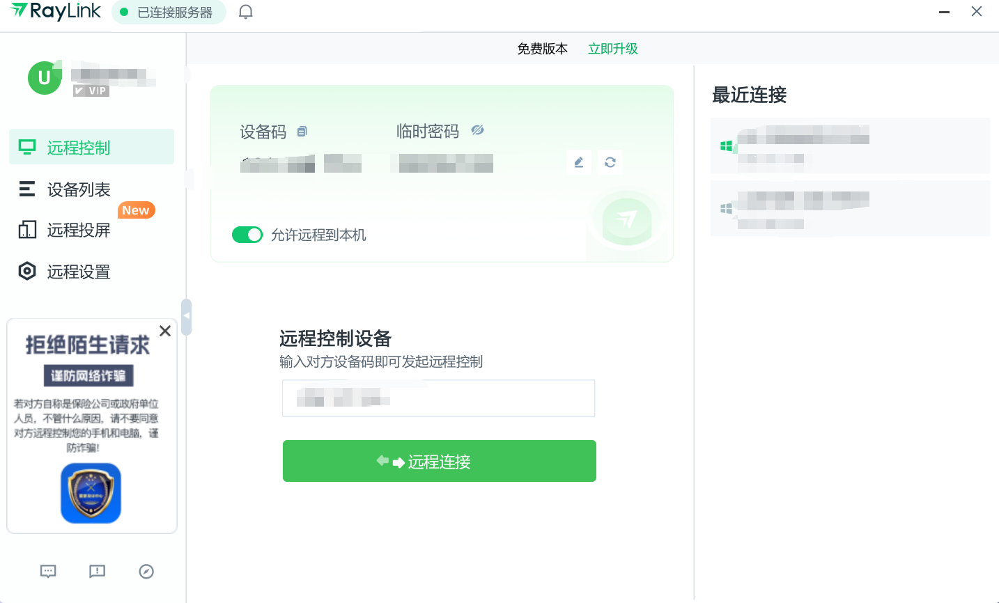This screenshot has width=999, height=603.
Task: Collapse the sidebar with the arrow handle
Action: (186, 317)
